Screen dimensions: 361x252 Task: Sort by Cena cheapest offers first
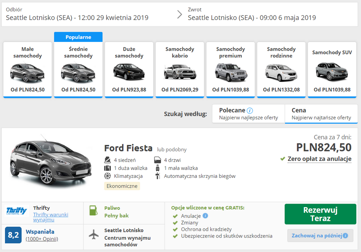(321, 114)
